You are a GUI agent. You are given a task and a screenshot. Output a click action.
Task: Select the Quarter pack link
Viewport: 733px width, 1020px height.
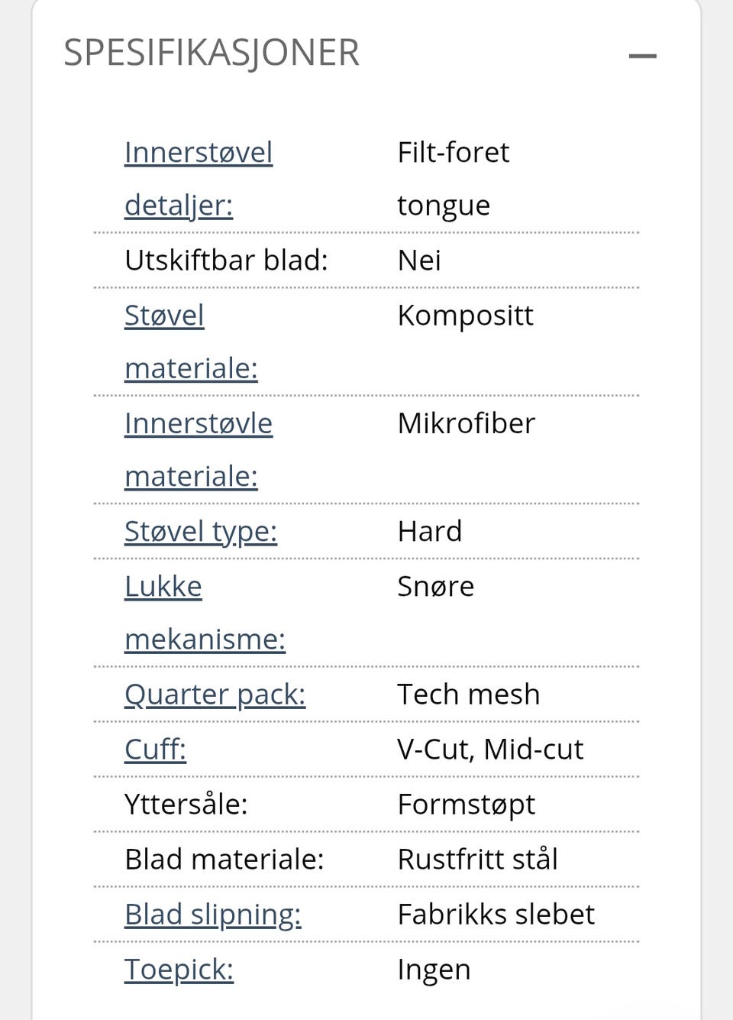pyautogui.click(x=215, y=694)
